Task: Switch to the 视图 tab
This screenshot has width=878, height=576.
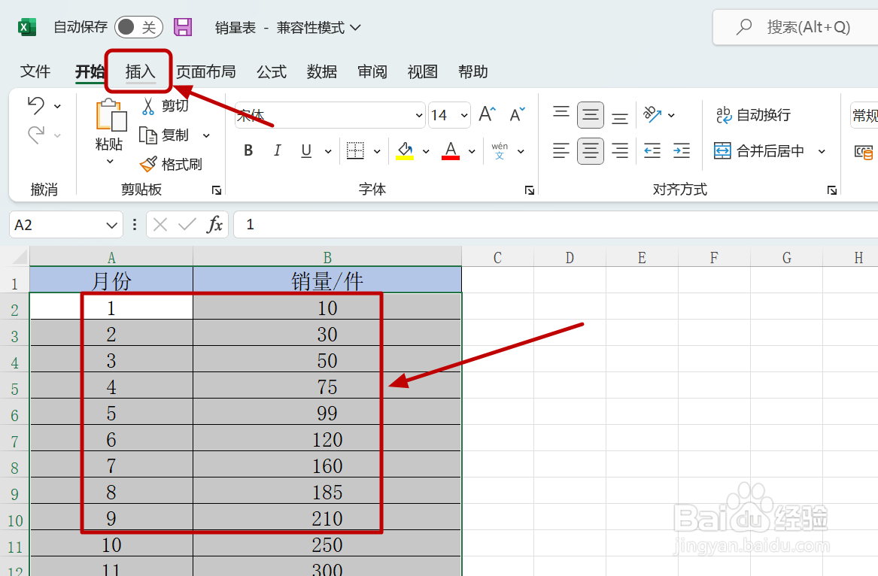Action: click(423, 71)
